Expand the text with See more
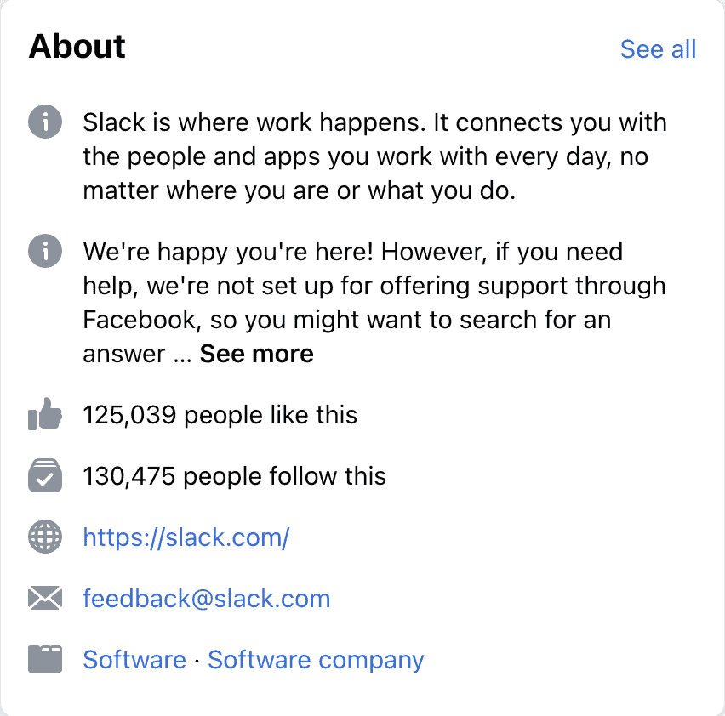Image resolution: width=725 pixels, height=716 pixels. (257, 354)
